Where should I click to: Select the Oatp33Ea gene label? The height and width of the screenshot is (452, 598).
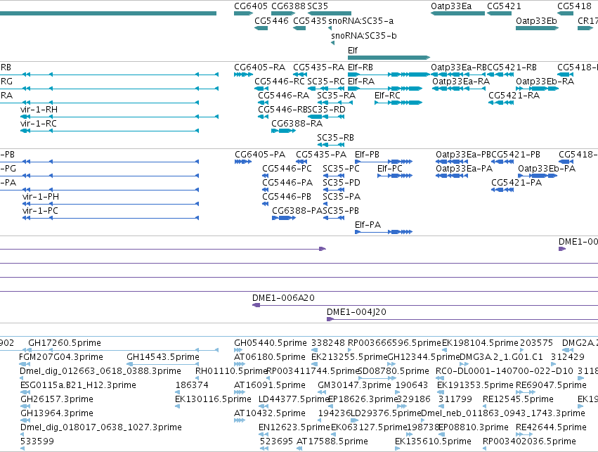click(x=451, y=6)
